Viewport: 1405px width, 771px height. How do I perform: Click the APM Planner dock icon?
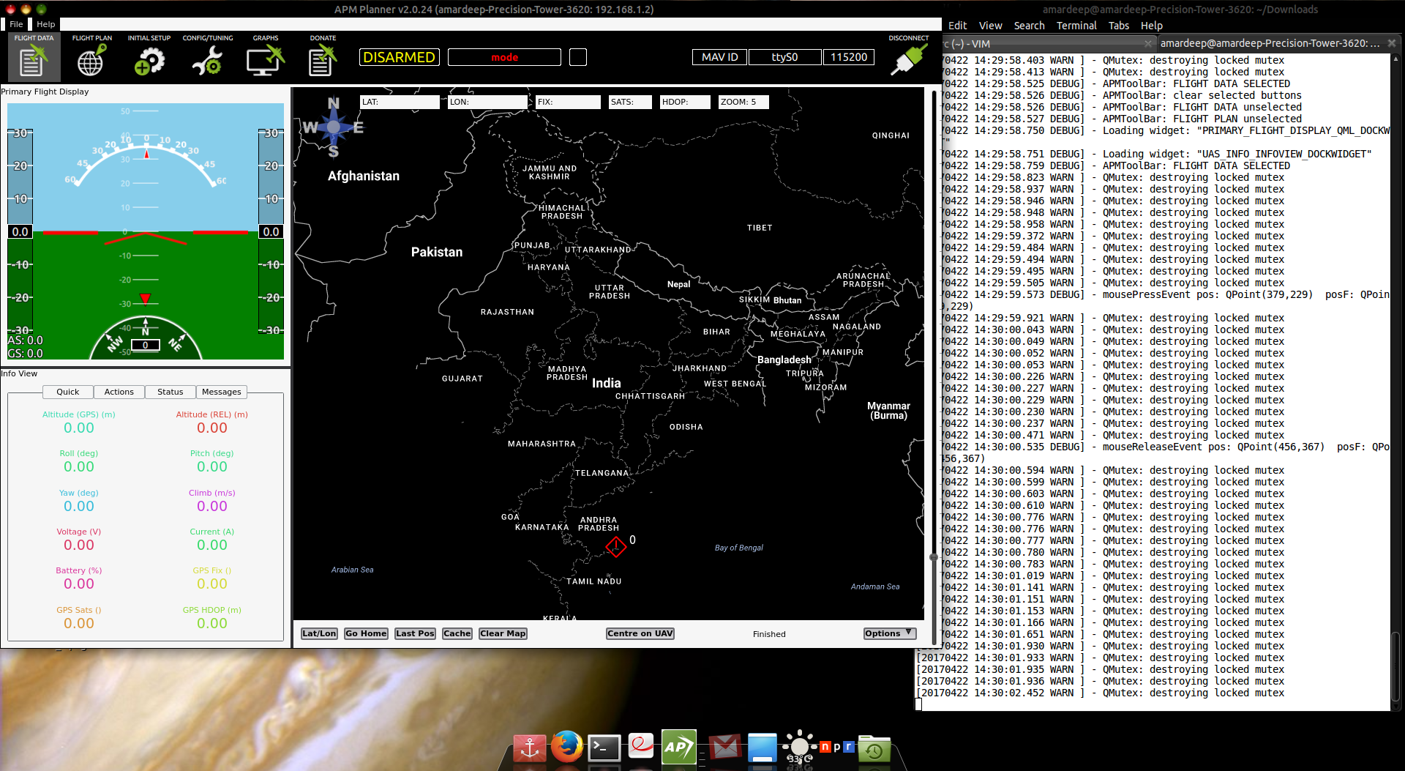click(x=679, y=748)
